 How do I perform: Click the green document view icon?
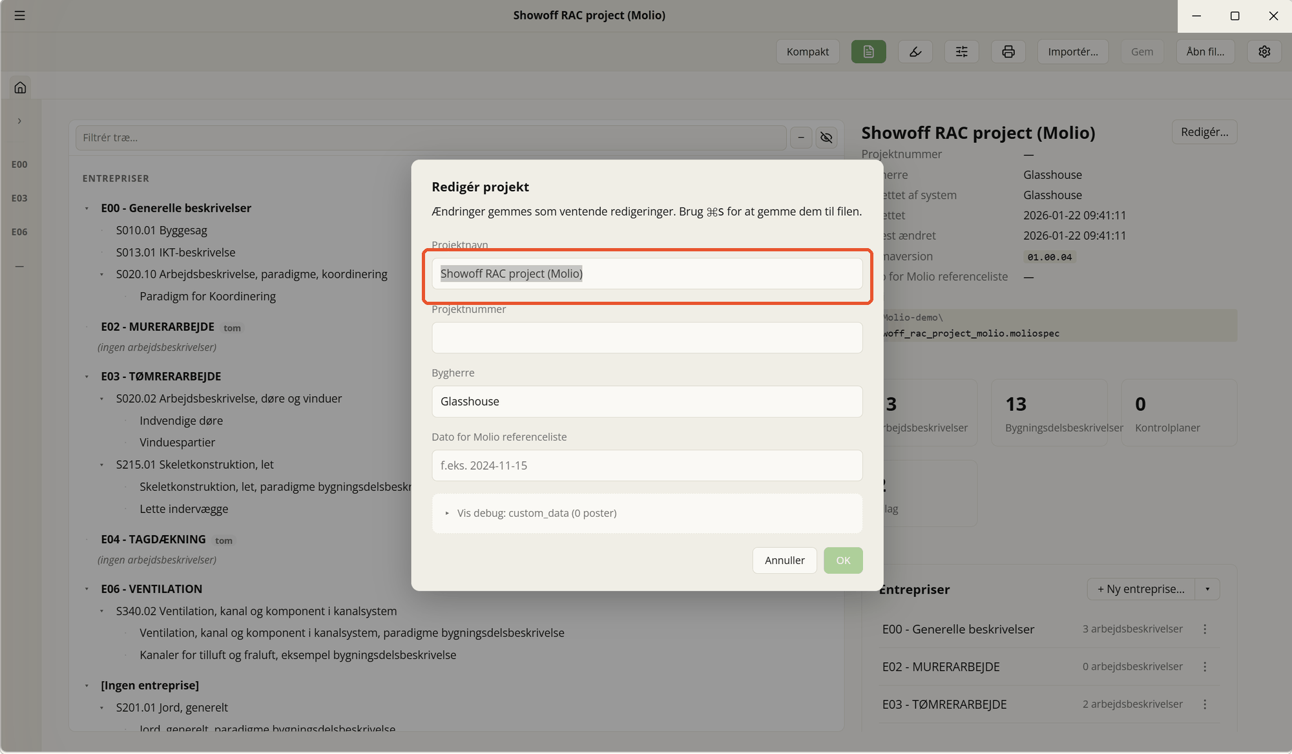point(868,52)
